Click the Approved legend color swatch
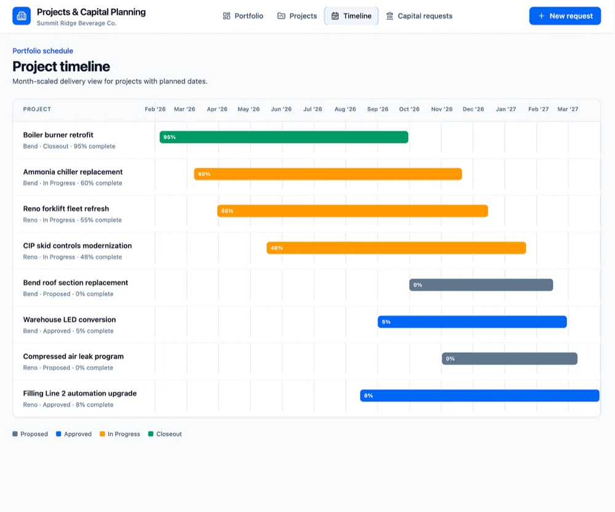Screen dimensions: 615x512 (58, 434)
